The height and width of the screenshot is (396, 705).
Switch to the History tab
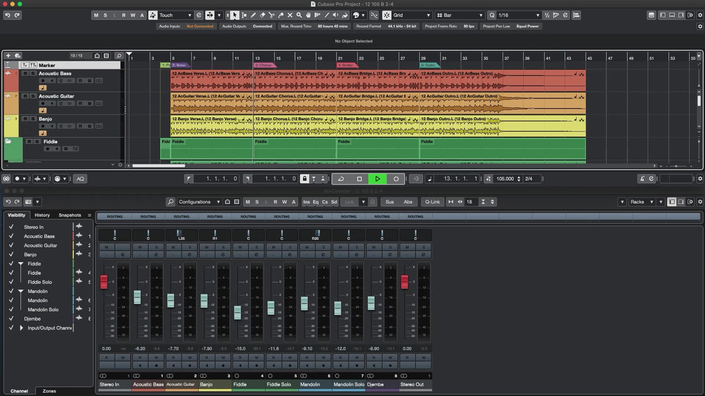[x=42, y=215]
